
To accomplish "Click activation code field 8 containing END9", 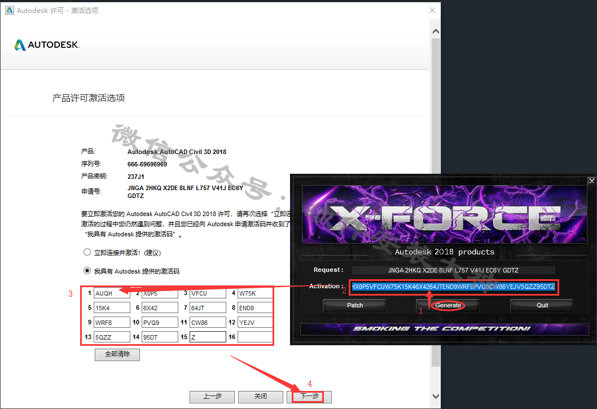I will click(255, 307).
